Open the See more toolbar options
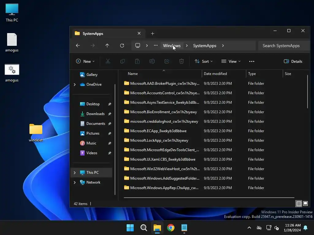The height and width of the screenshot is (235, 314). click(x=252, y=61)
